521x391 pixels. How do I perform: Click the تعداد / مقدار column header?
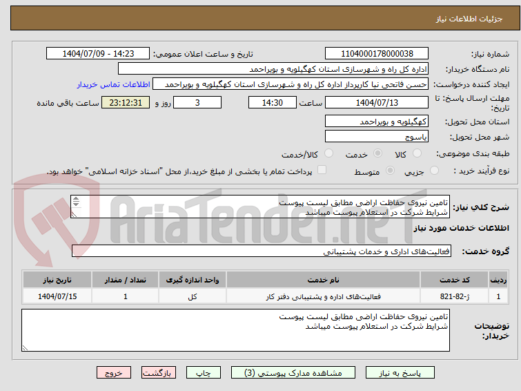pos(126,280)
